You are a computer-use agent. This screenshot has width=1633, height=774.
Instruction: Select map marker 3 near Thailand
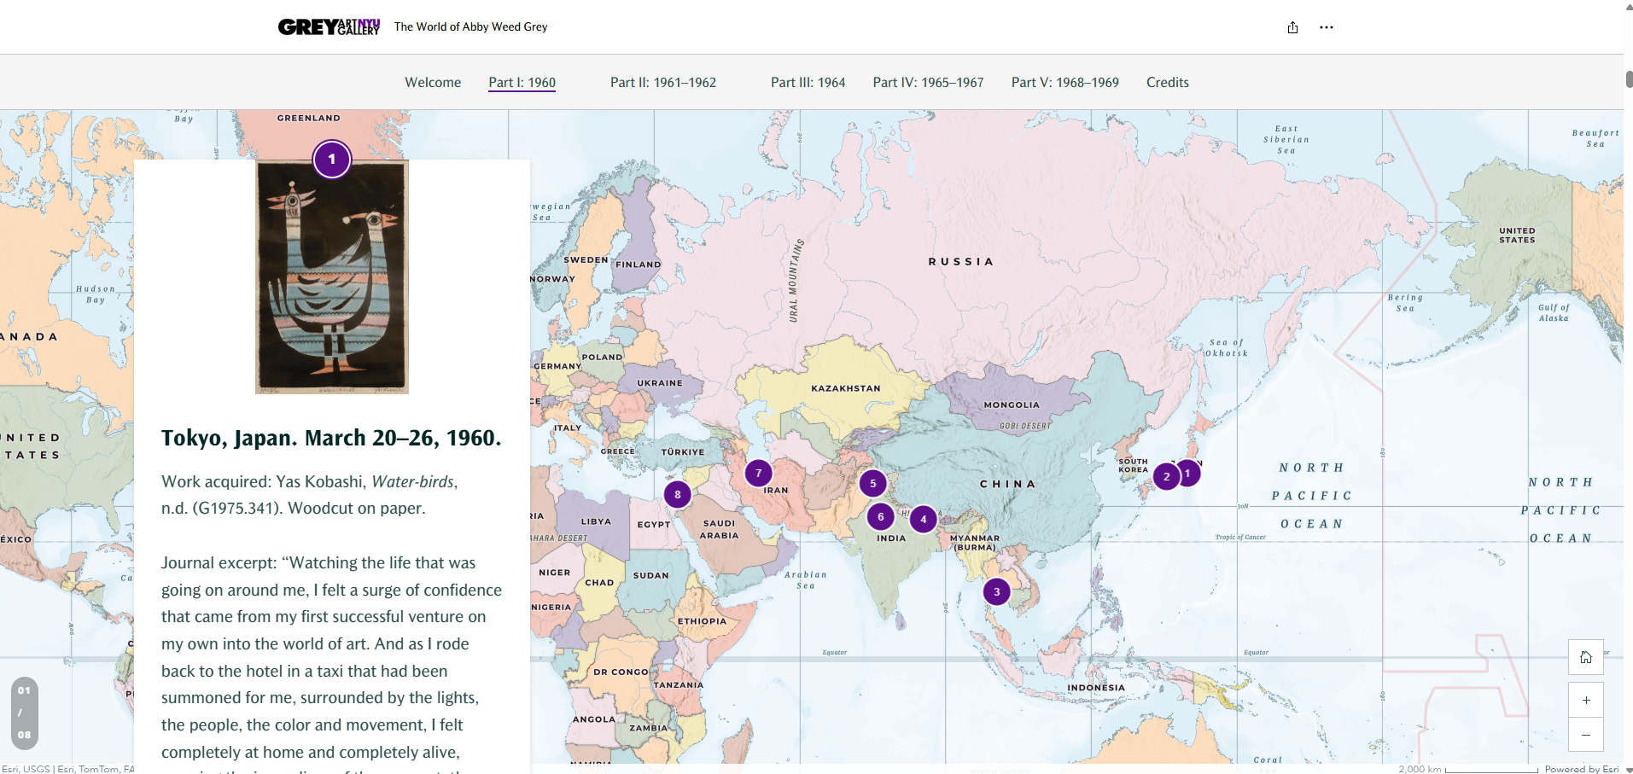pos(996,591)
